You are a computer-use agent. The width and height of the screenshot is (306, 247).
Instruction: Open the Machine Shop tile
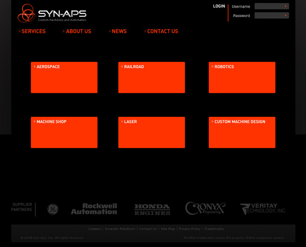click(64, 132)
